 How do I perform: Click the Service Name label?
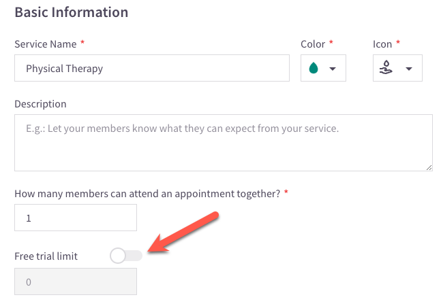[46, 44]
